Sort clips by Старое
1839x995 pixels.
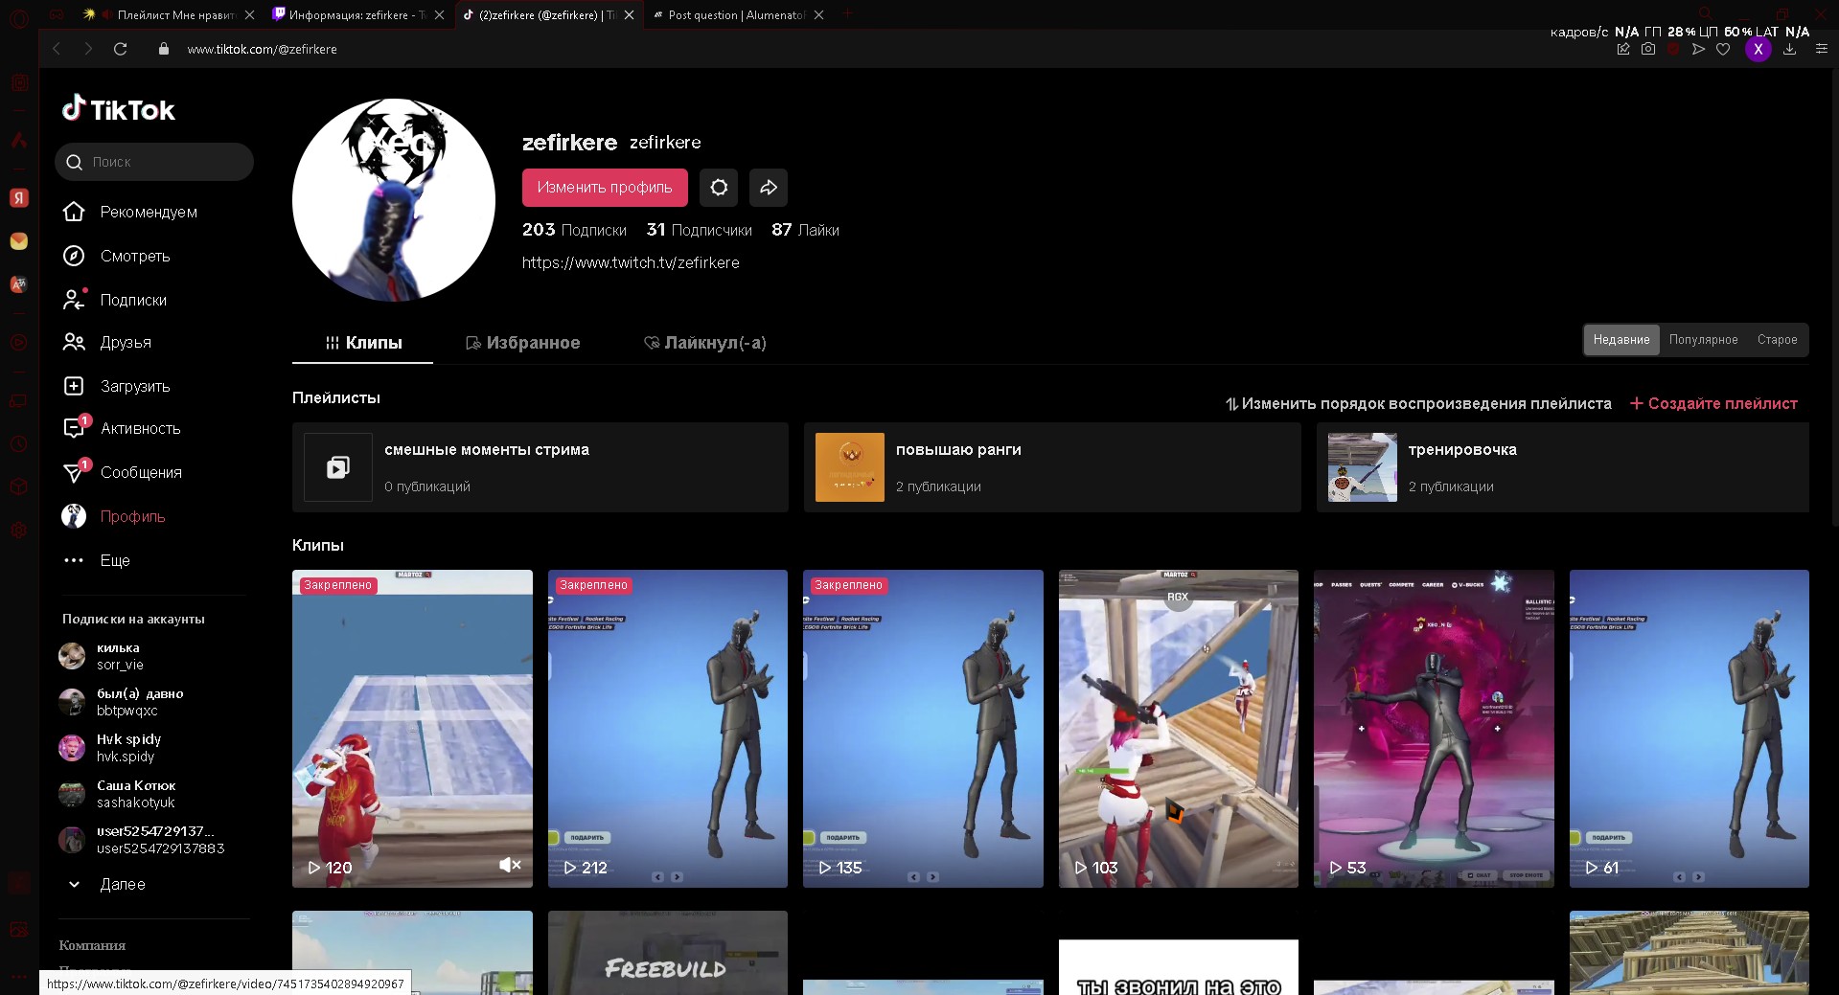click(1777, 340)
